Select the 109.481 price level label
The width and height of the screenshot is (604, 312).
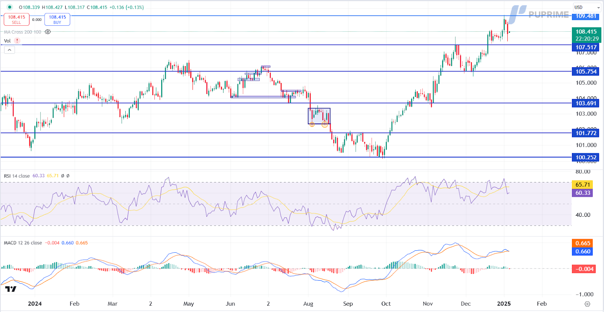586,16
